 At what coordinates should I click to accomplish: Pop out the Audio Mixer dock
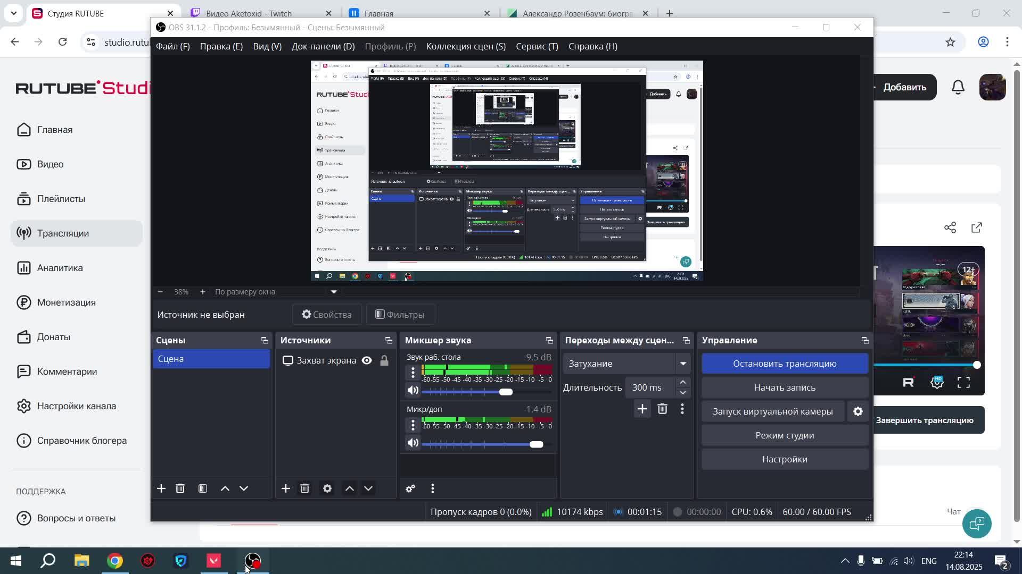tap(549, 340)
